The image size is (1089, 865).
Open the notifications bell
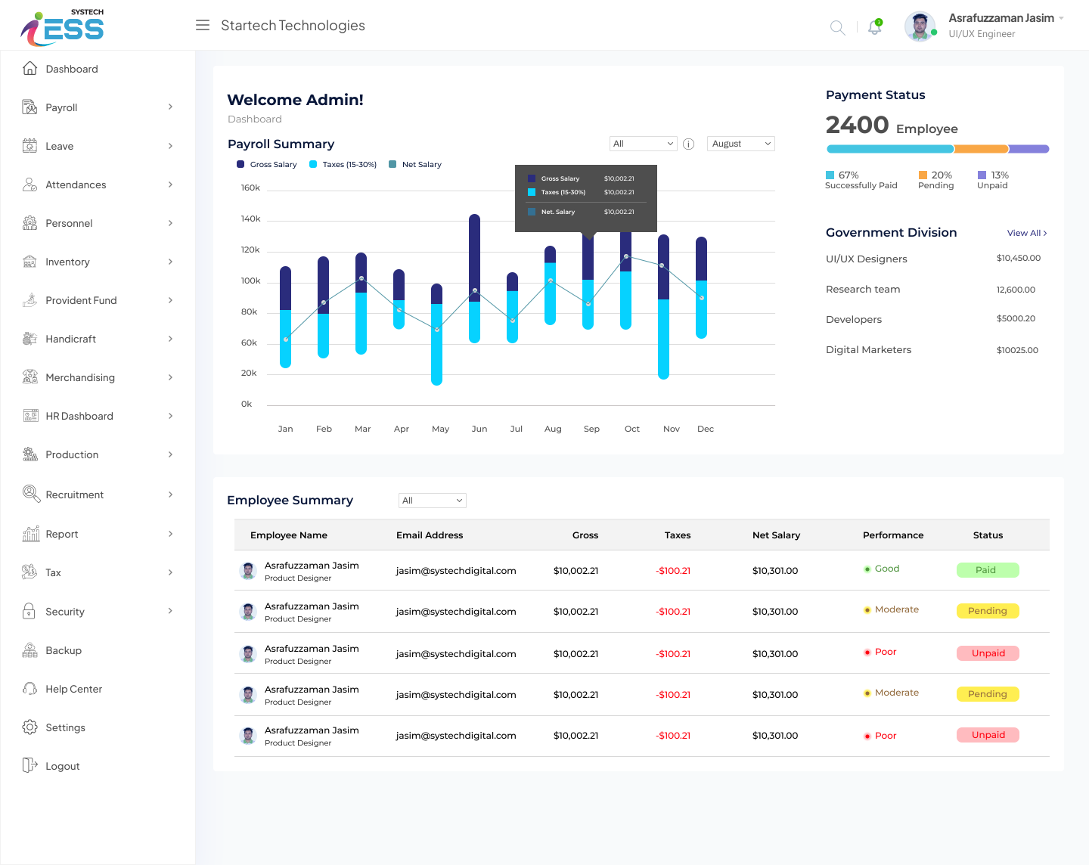pyautogui.click(x=875, y=27)
